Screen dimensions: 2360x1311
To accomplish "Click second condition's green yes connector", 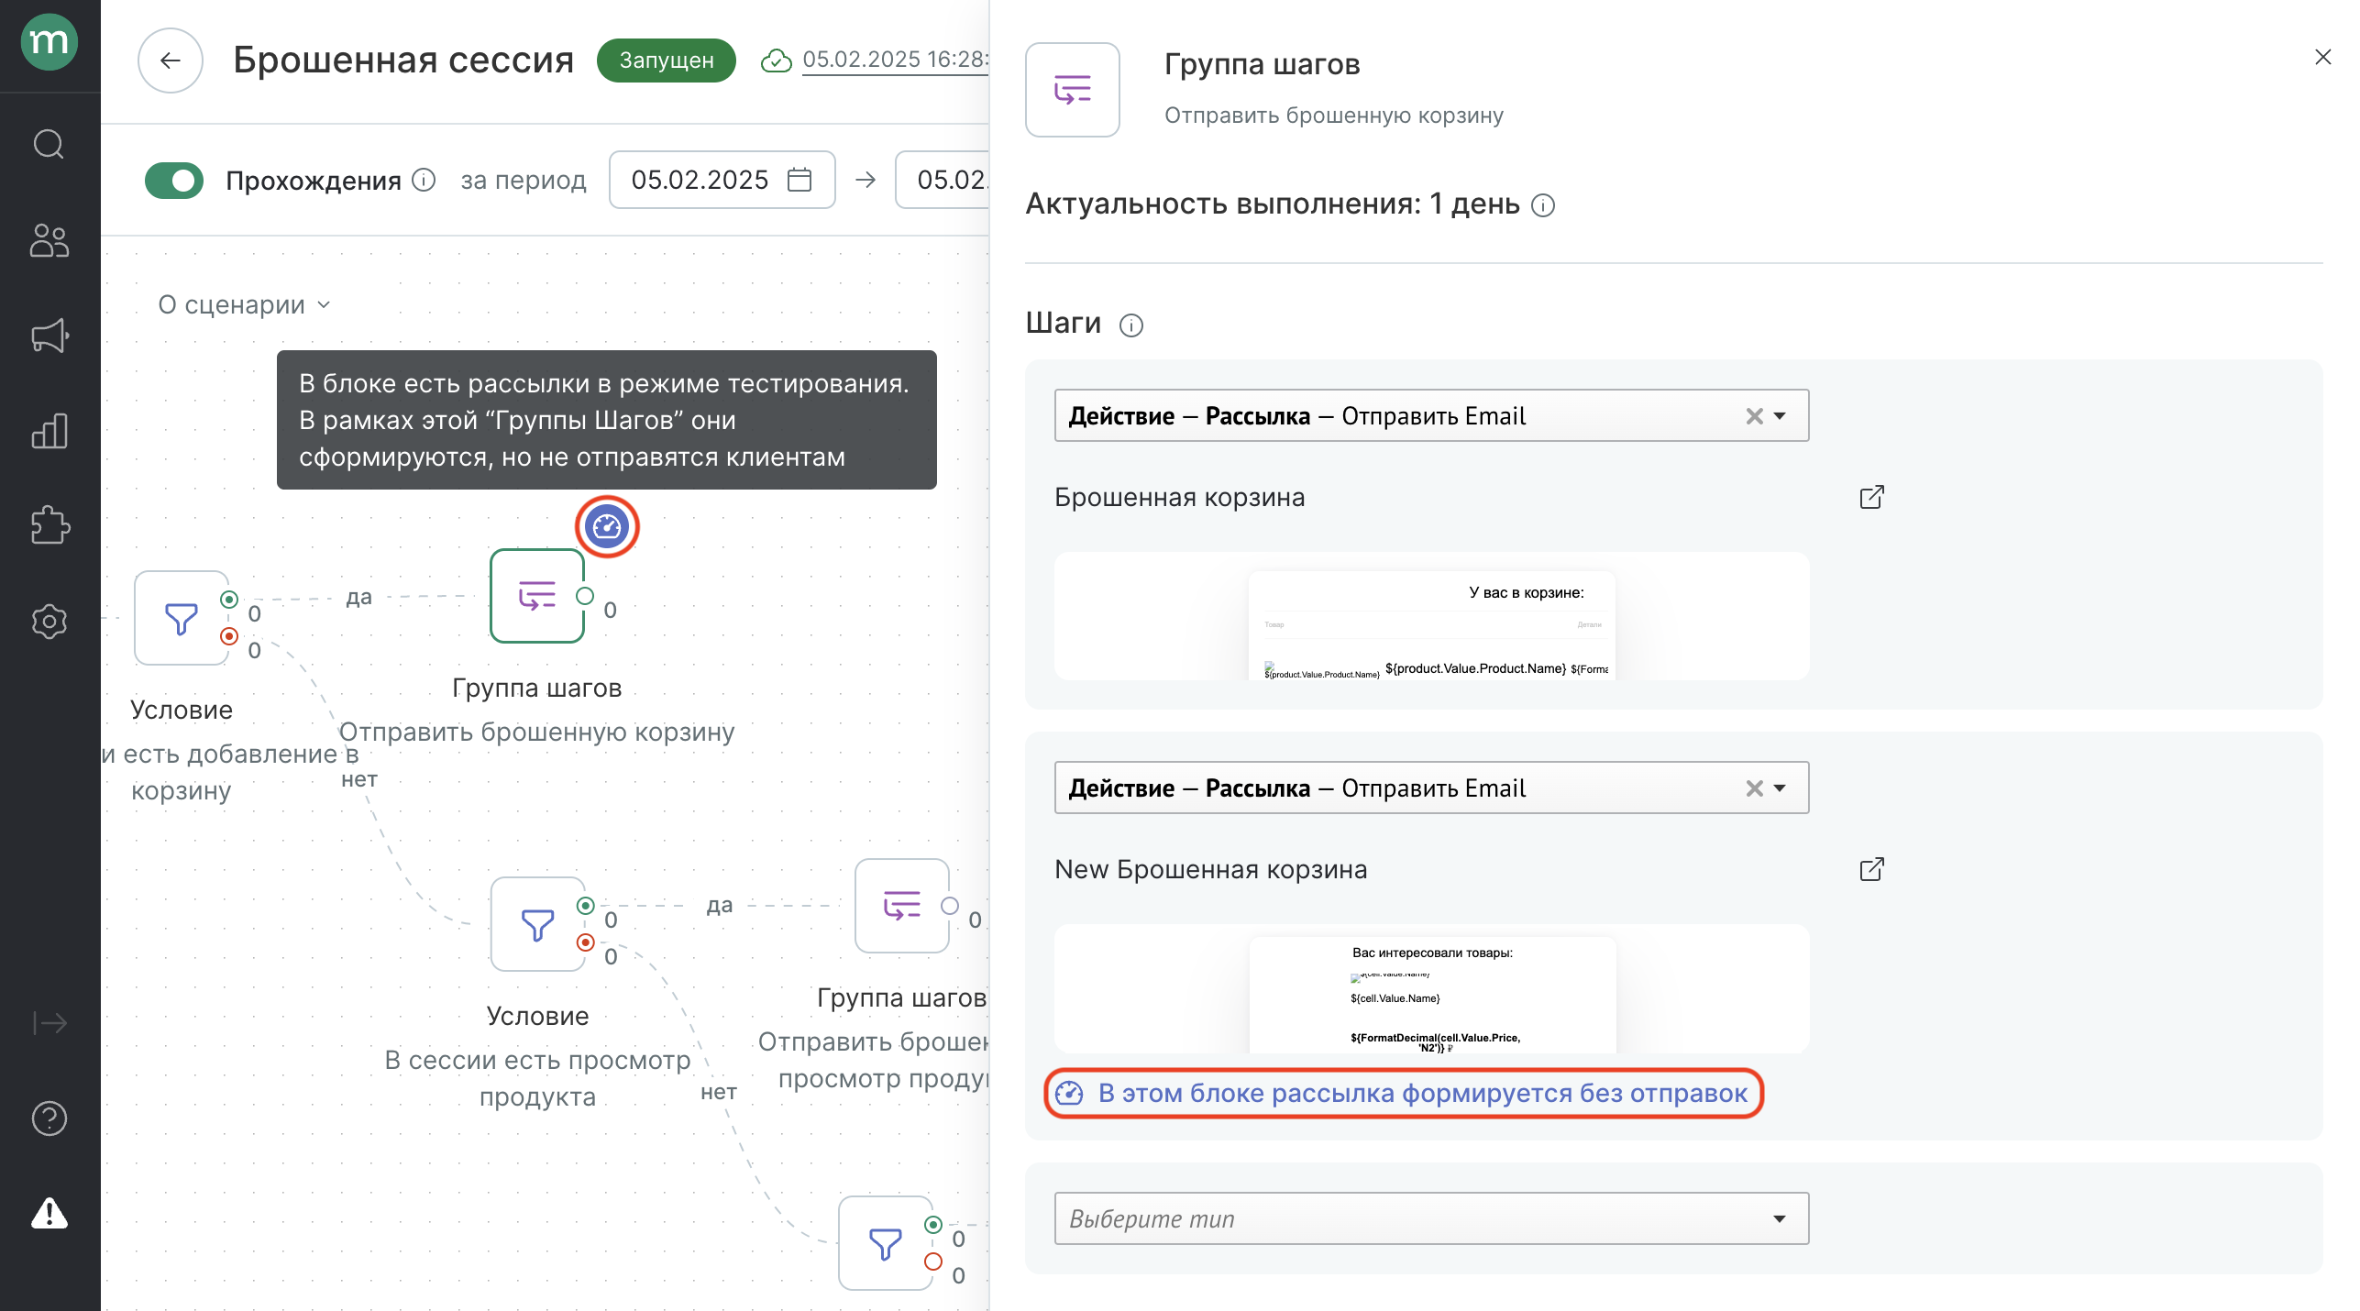I will (586, 906).
